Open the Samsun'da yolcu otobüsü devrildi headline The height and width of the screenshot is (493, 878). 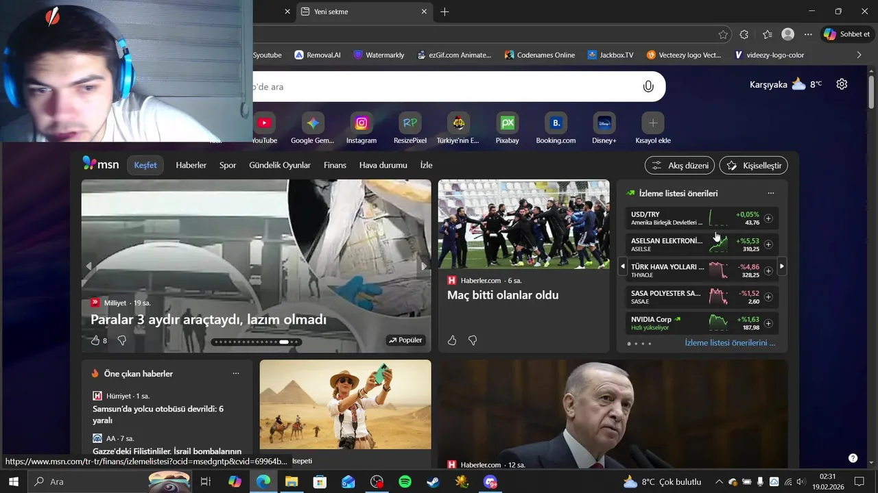coord(158,414)
